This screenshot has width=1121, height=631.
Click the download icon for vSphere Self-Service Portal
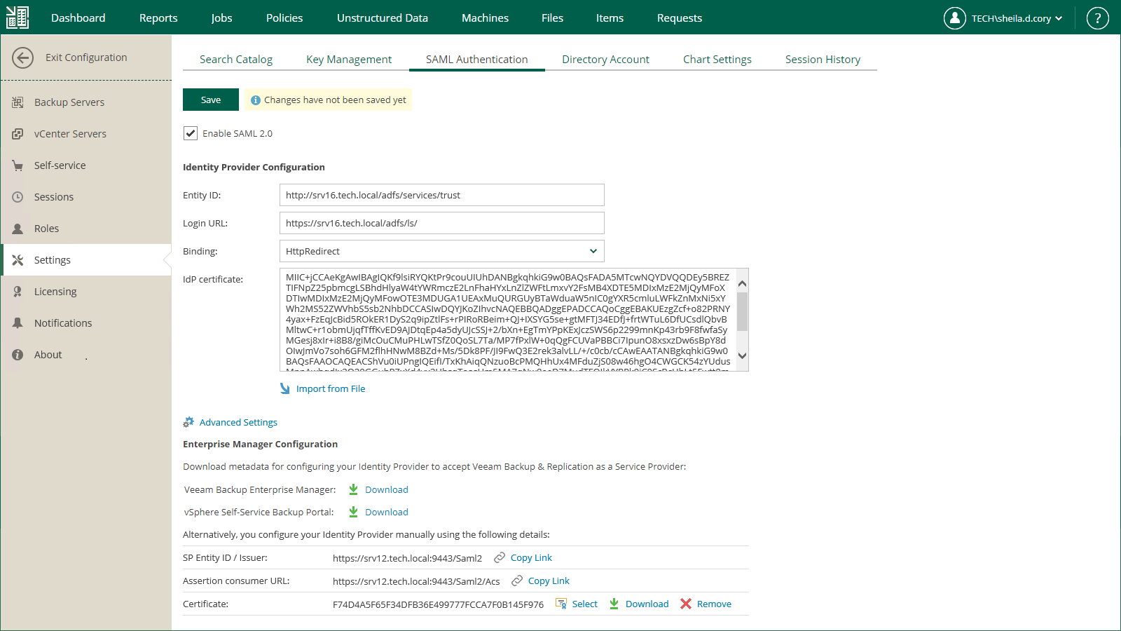coord(354,512)
